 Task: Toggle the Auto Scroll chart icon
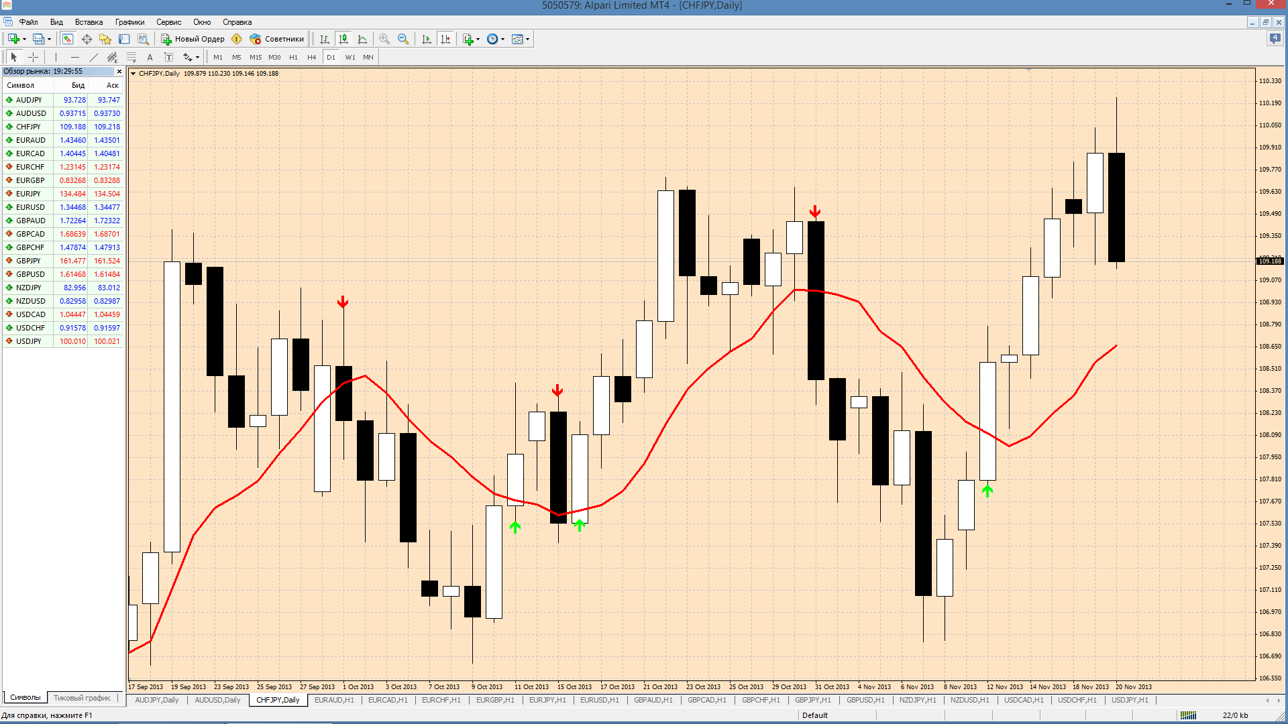point(426,39)
